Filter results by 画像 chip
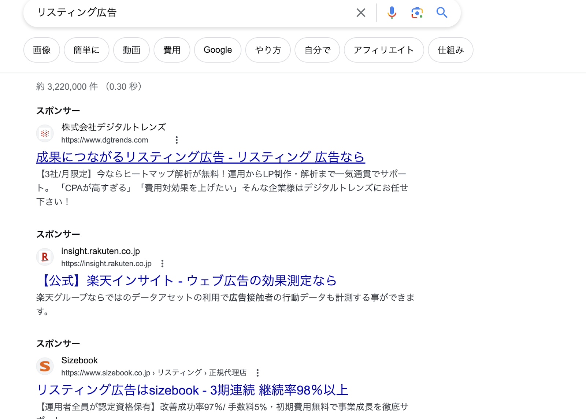This screenshot has height=419, width=586. click(x=42, y=50)
